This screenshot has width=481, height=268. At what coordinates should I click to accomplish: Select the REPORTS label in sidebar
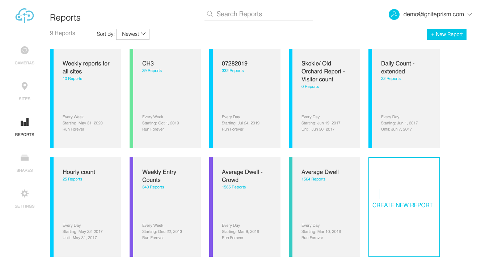coord(25,135)
